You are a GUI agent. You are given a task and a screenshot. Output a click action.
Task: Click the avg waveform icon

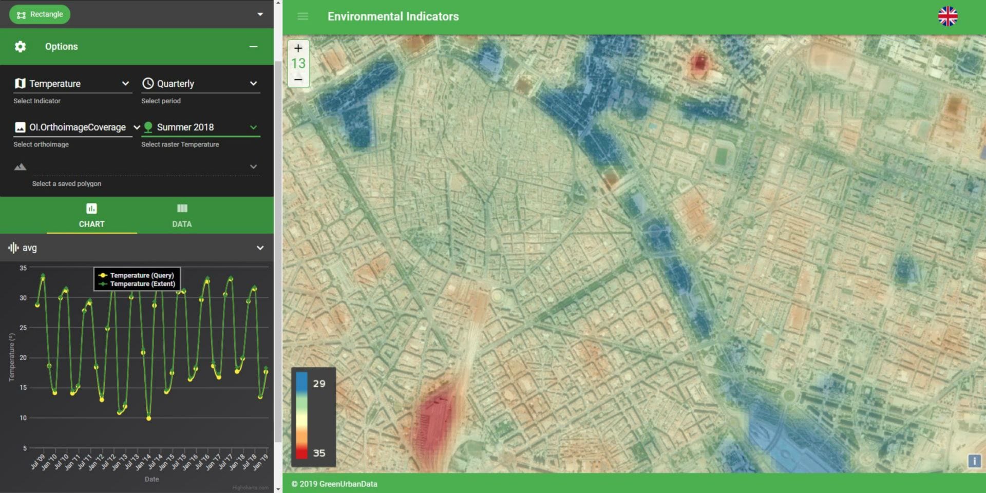pos(13,248)
